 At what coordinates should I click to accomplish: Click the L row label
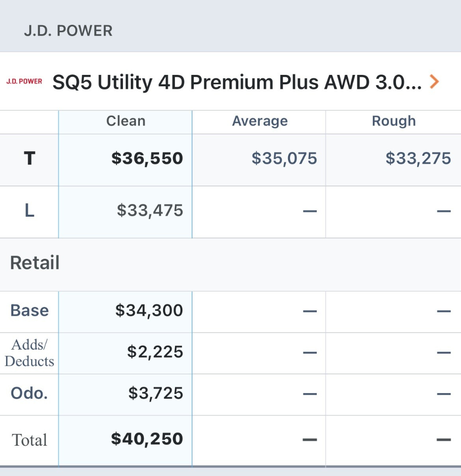click(29, 211)
